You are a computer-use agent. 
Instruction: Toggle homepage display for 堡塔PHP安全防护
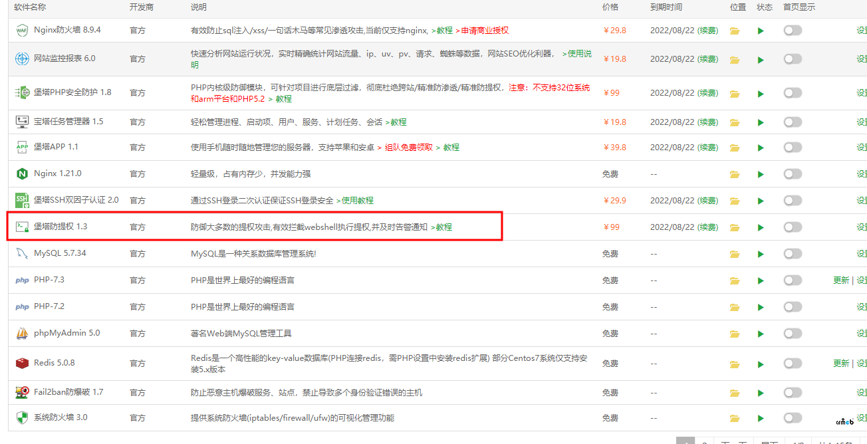coord(793,92)
